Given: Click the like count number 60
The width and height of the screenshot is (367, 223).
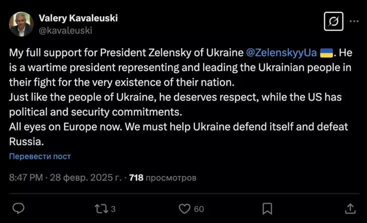Looking at the screenshot, I should tap(199, 208).
